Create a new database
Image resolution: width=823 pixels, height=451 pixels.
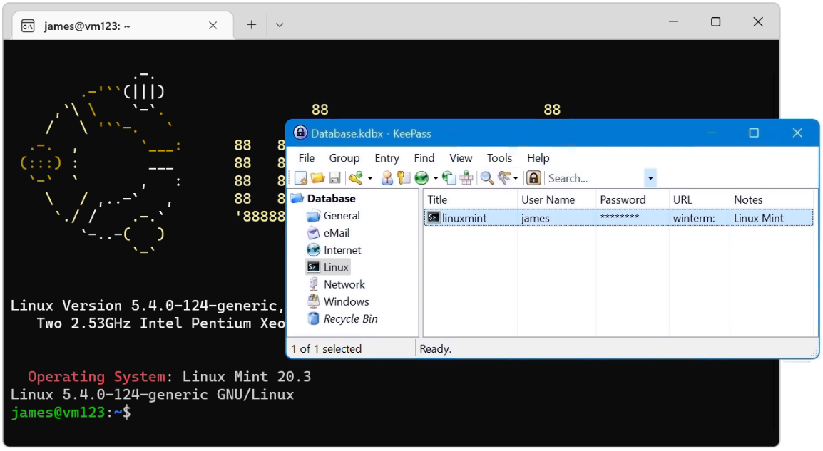(300, 177)
